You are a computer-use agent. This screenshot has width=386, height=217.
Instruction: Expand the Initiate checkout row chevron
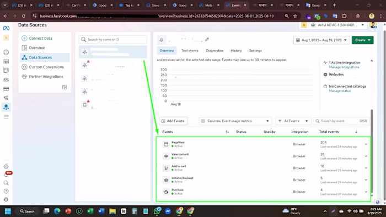point(366,180)
